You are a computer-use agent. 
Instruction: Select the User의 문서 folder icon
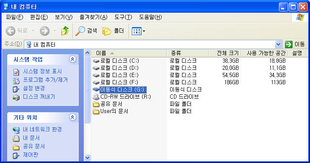(96, 111)
